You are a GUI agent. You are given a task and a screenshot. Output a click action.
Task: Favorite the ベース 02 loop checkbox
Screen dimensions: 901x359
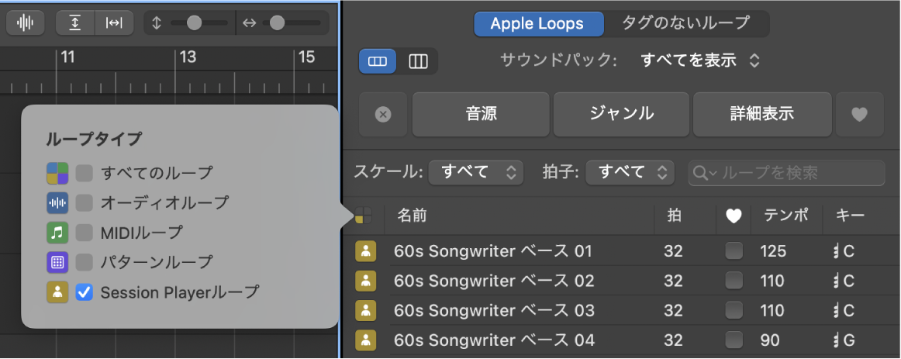coord(734,281)
